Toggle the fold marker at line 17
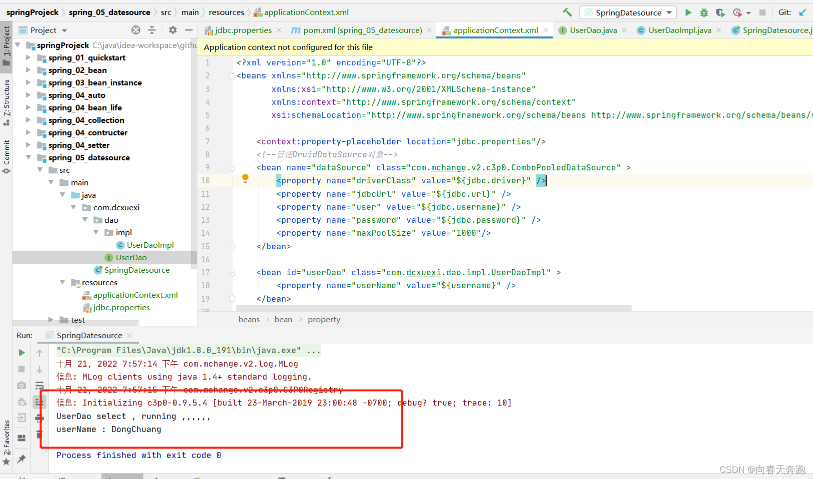The height and width of the screenshot is (479, 813). point(232,272)
